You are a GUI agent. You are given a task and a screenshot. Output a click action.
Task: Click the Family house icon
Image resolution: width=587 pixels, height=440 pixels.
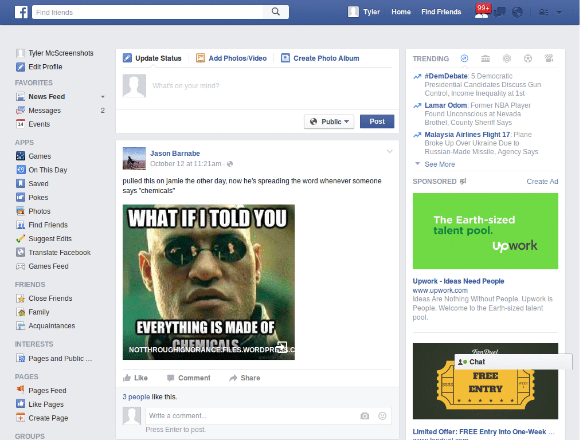[x=21, y=312]
